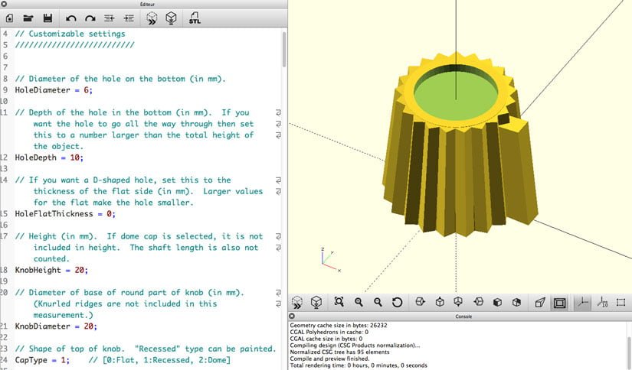This screenshot has height=370, width=632.
Task: Zoom out of the 3D view
Action: pos(378,302)
